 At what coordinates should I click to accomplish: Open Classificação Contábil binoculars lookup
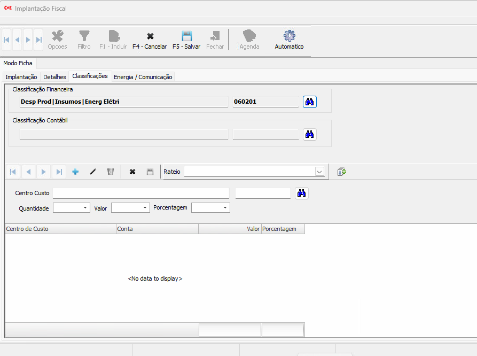point(310,134)
